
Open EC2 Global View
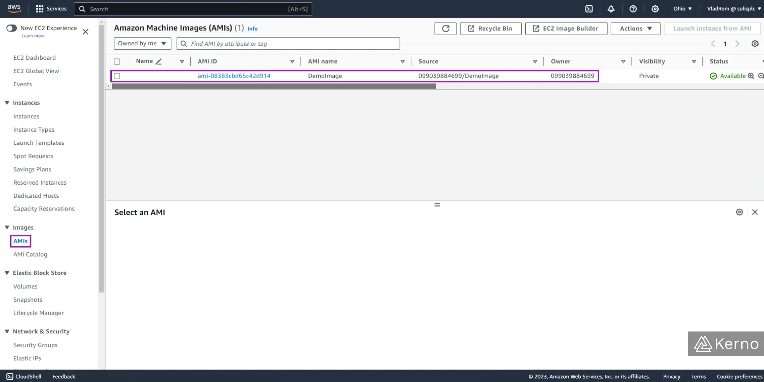pos(36,71)
